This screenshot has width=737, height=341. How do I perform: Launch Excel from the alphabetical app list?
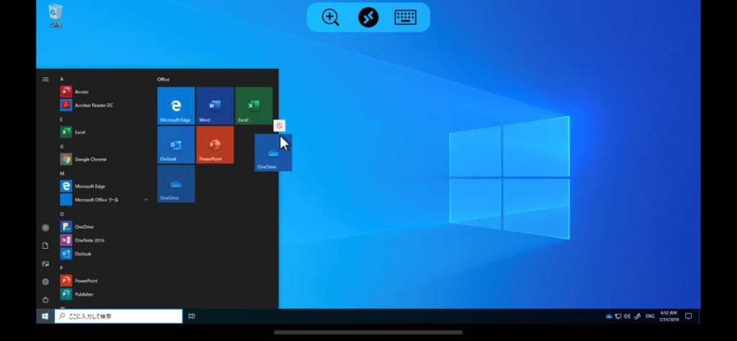104,132
